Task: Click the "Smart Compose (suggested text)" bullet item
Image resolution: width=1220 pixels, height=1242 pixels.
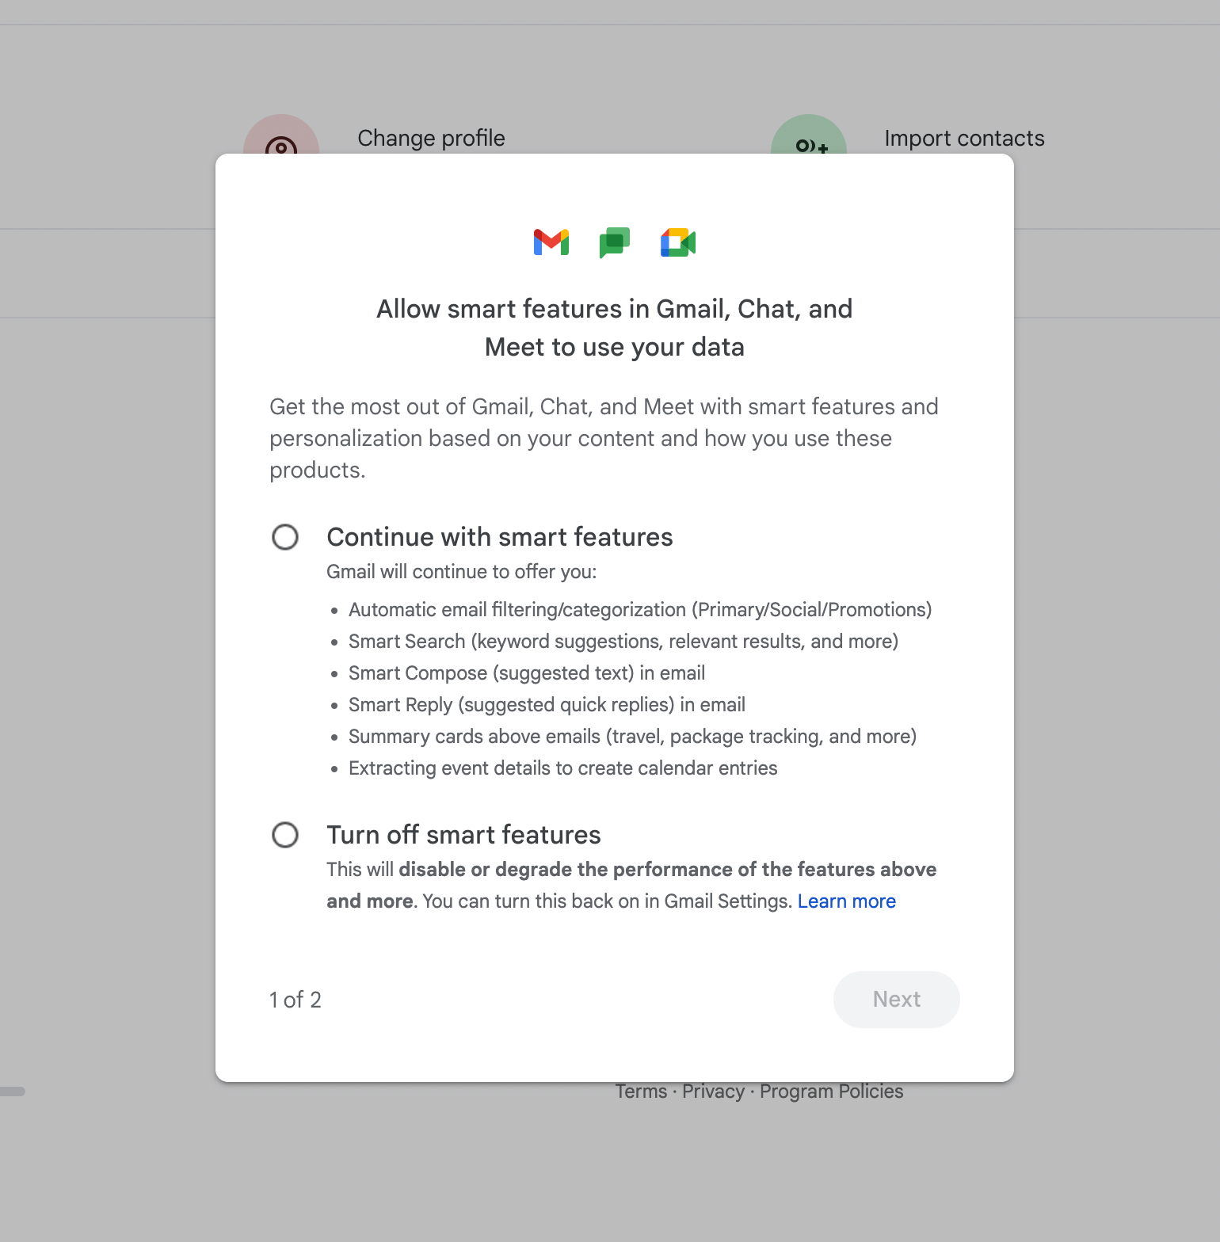Action: coord(527,673)
